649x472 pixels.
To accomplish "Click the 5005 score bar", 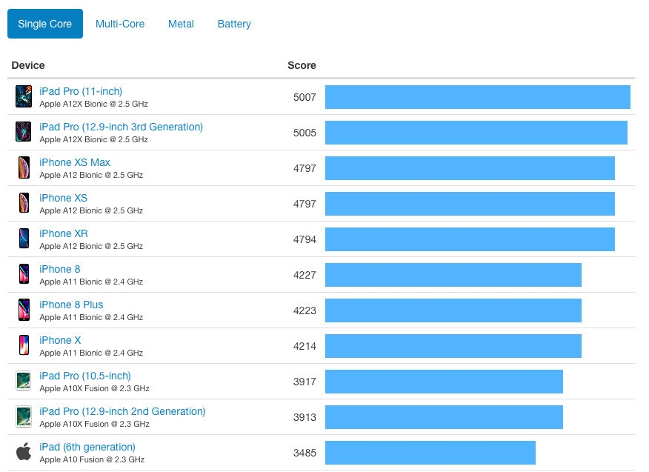I will coord(476,133).
